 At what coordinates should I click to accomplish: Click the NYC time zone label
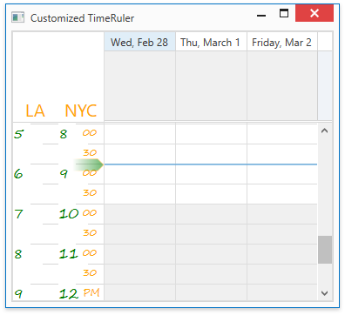pos(81,111)
